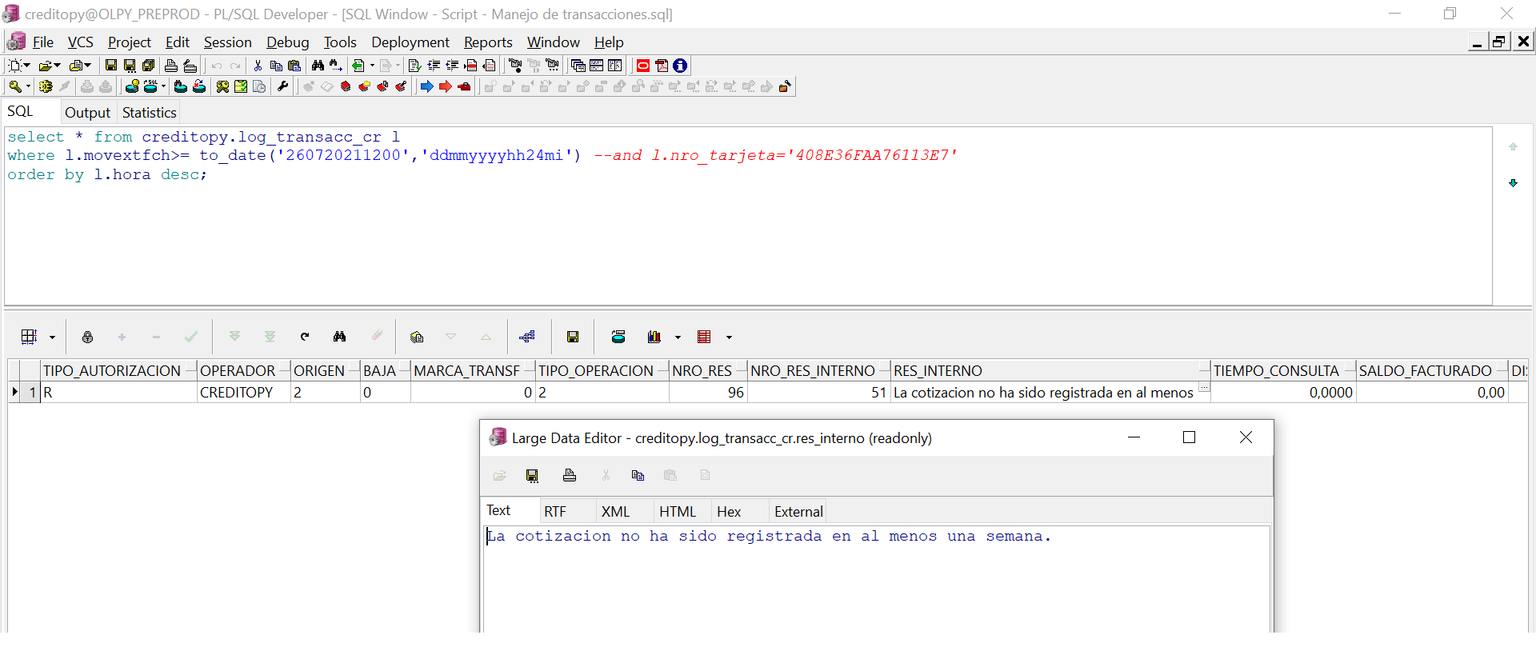Click the Single Record View tree icon
The height and width of the screenshot is (667, 1536).
click(x=526, y=337)
